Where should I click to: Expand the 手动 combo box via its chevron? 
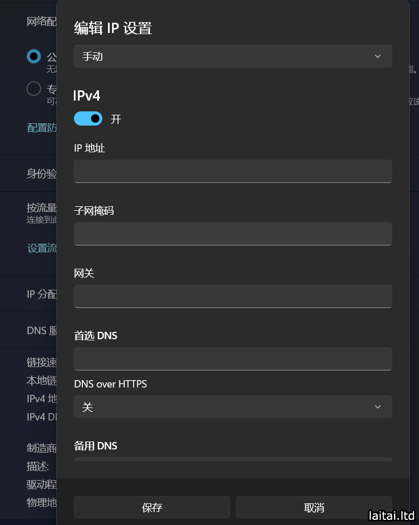point(377,56)
